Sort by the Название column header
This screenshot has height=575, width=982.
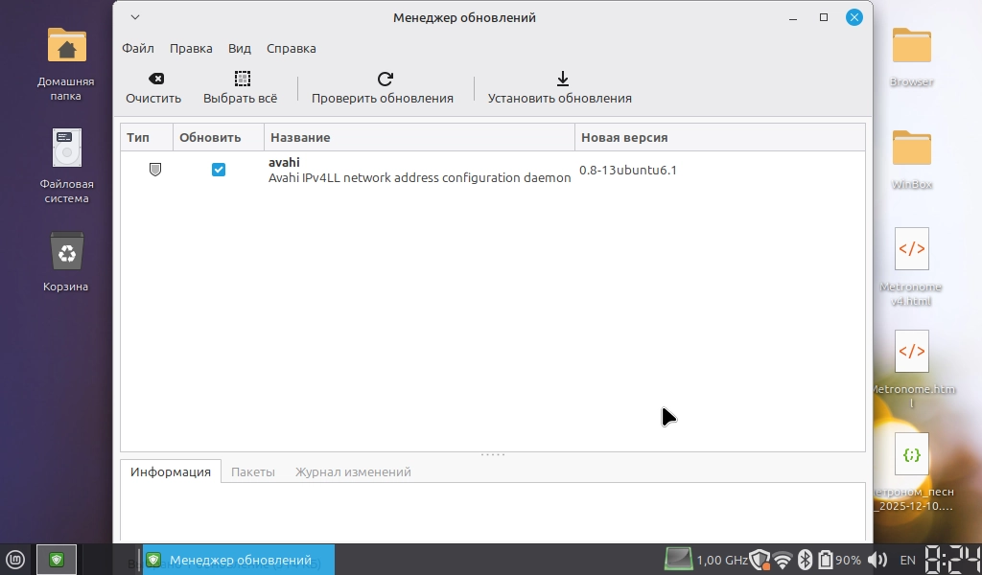click(419, 137)
